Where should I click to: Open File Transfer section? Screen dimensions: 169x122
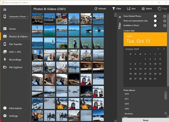point(16,44)
